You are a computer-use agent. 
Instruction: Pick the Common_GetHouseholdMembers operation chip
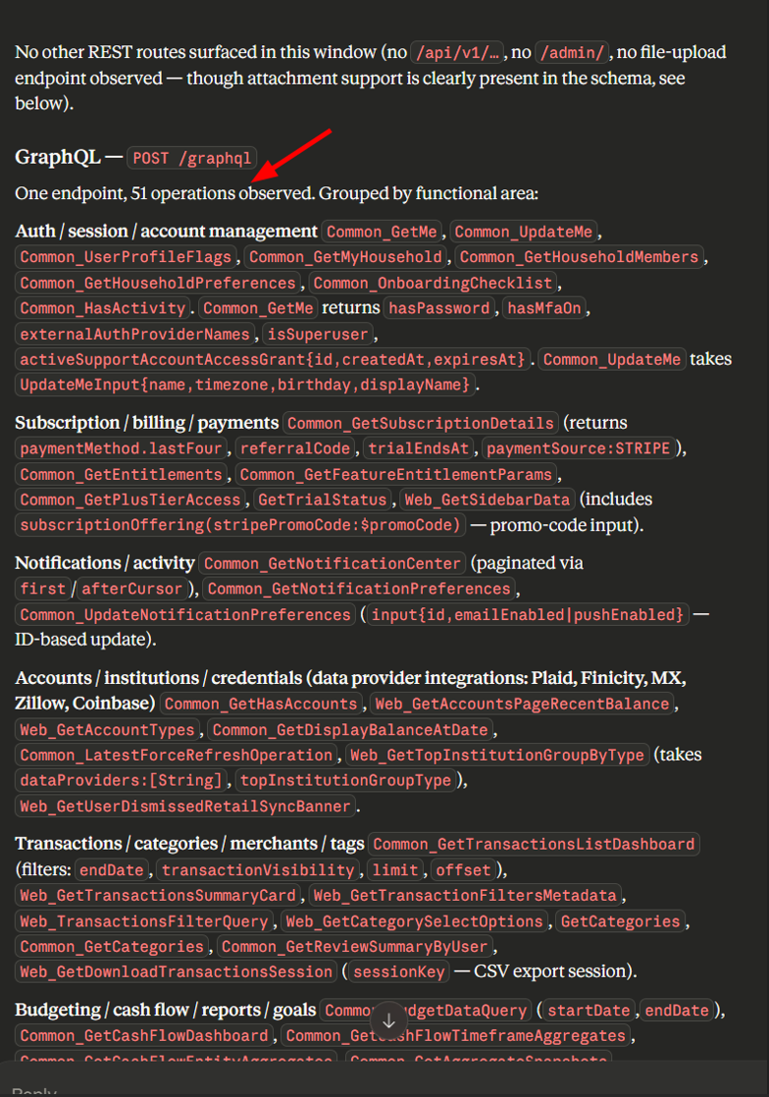click(580, 257)
